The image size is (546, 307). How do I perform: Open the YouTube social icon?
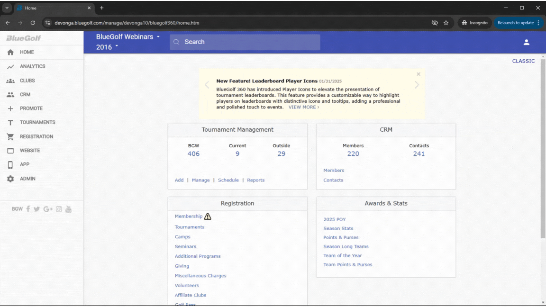point(69,209)
